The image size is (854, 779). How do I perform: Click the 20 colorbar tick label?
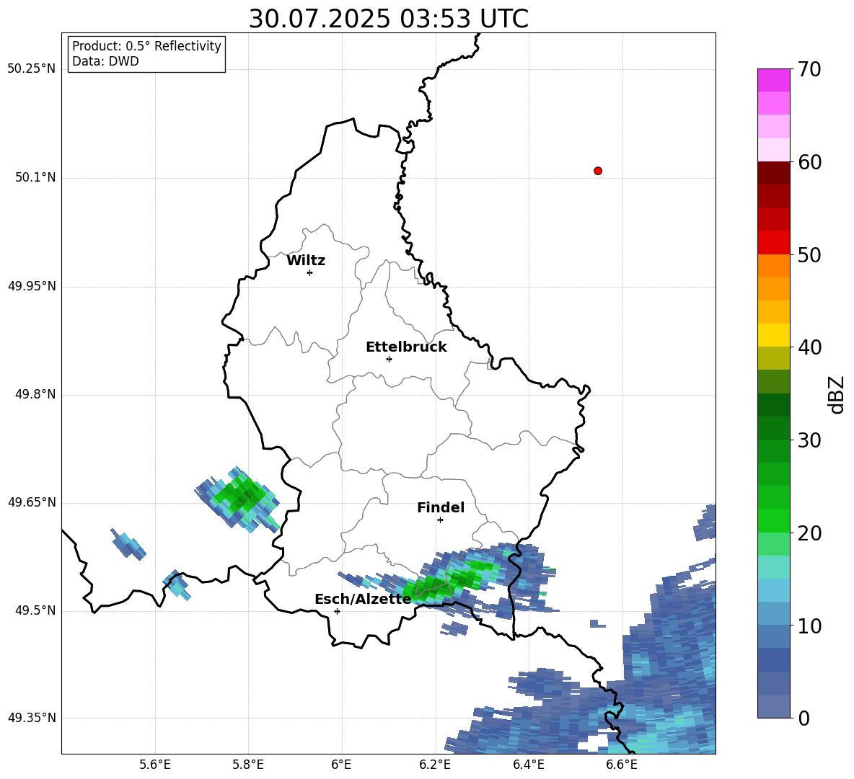coord(809,533)
